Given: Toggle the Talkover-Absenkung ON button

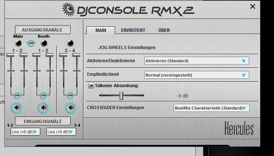Looking at the screenshot, I should pos(91,86).
